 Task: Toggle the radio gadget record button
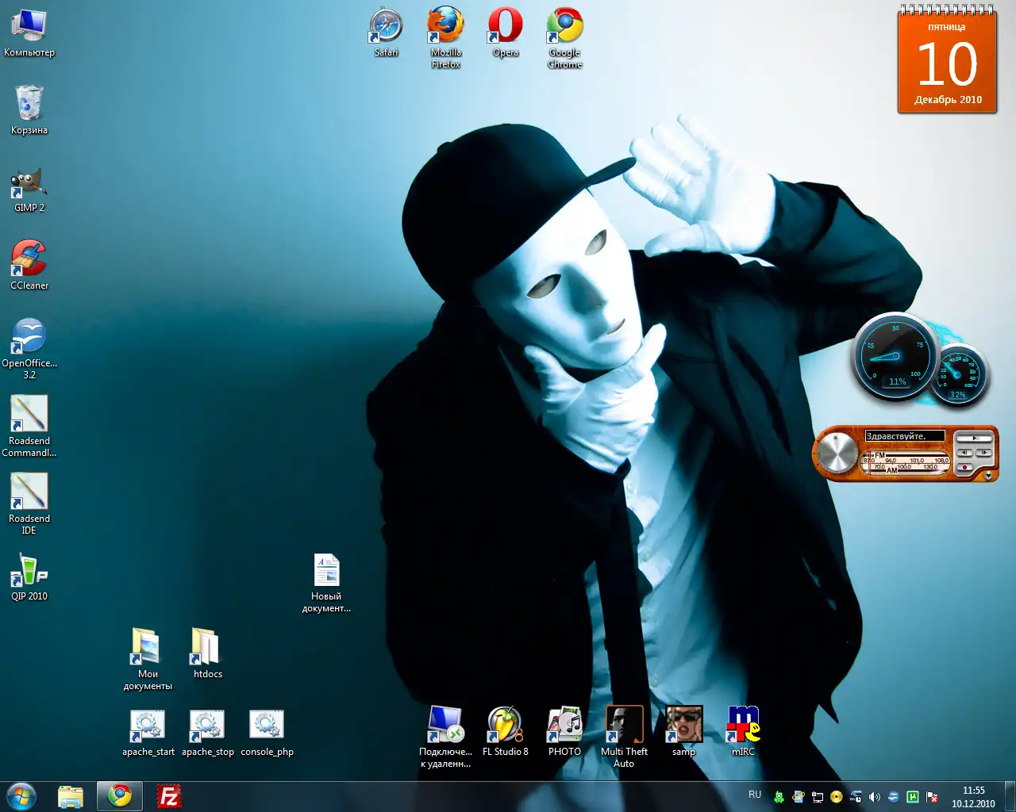tap(964, 467)
